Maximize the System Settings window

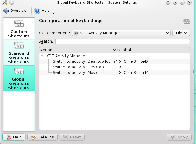point(182,2)
